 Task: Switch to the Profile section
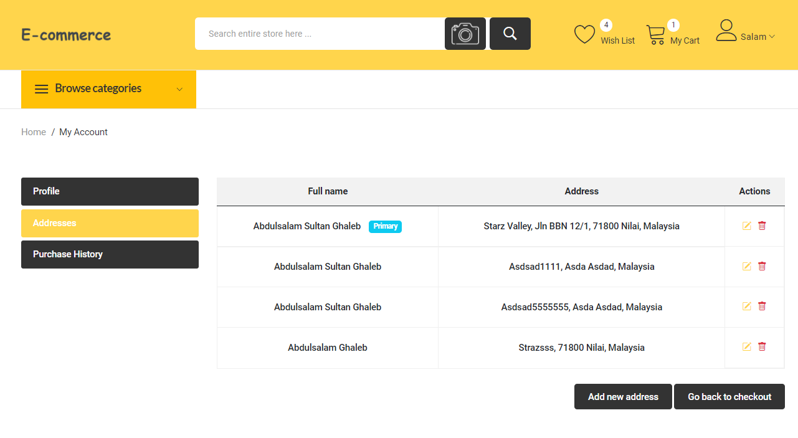[x=110, y=191]
